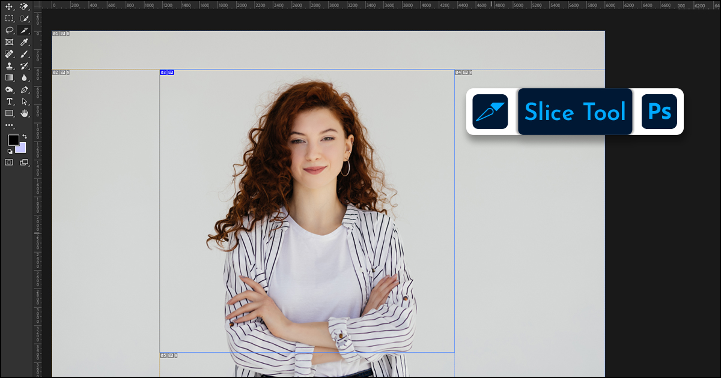Image resolution: width=721 pixels, height=378 pixels.
Task: Open the Change Screen Mode options
Action: click(x=25, y=162)
